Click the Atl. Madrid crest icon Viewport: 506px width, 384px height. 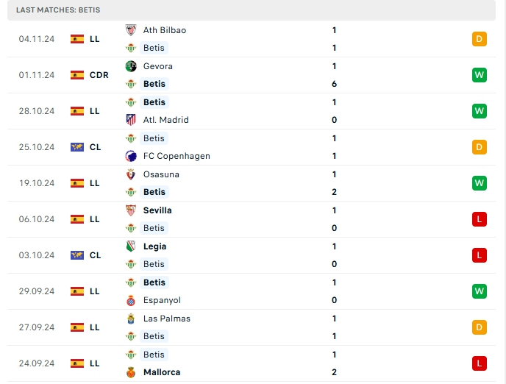tap(131, 120)
